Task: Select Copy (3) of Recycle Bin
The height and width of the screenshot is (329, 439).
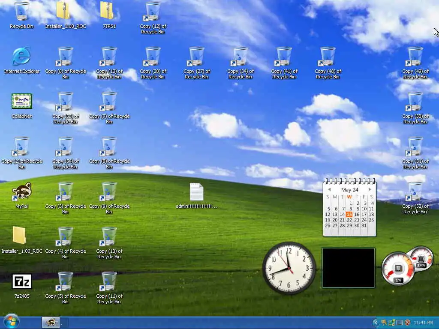Action: click(x=65, y=198)
